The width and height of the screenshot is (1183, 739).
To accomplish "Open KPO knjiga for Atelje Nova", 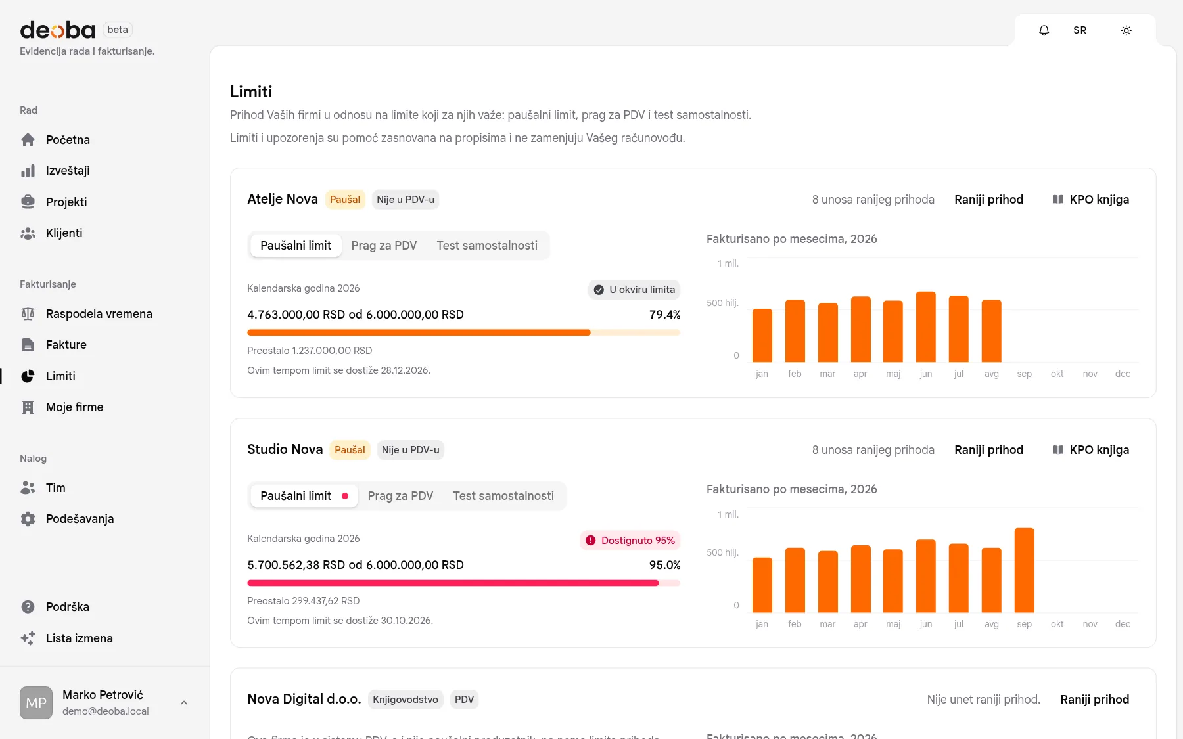I will pyautogui.click(x=1091, y=200).
